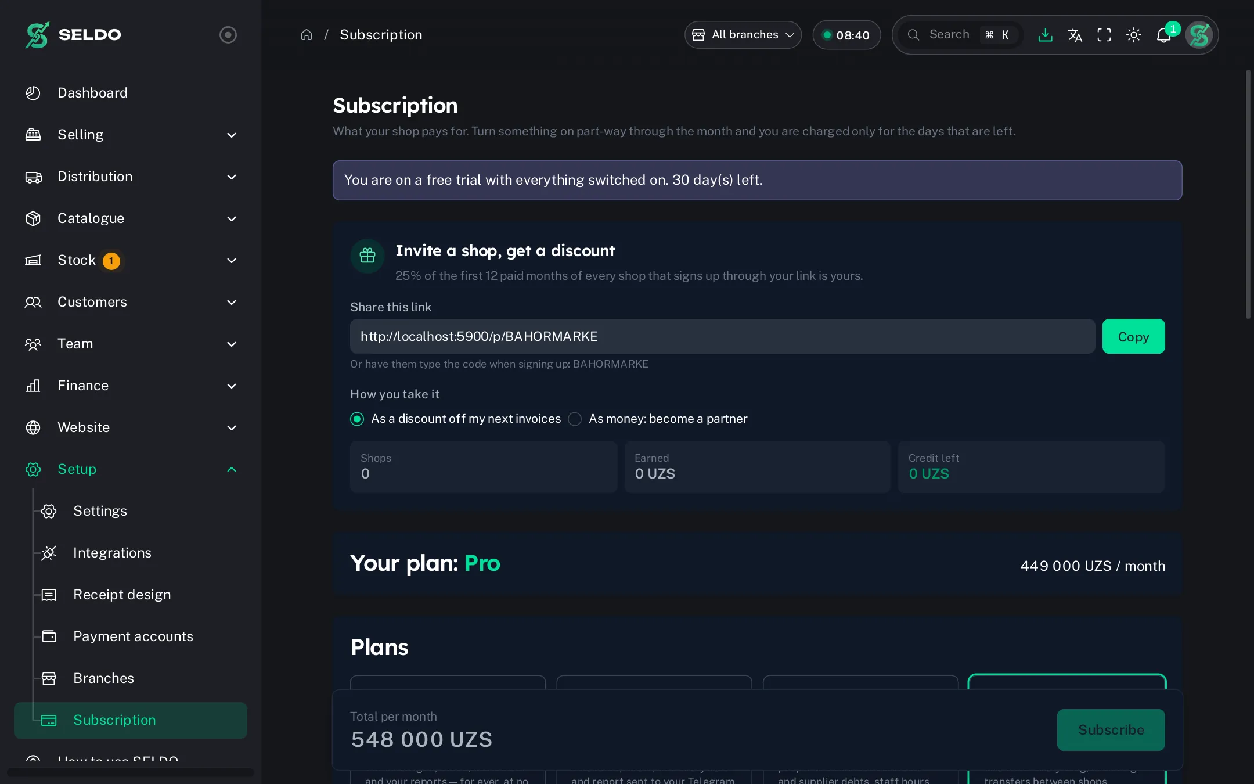
Task: Click the referral link text field
Action: pos(722,336)
